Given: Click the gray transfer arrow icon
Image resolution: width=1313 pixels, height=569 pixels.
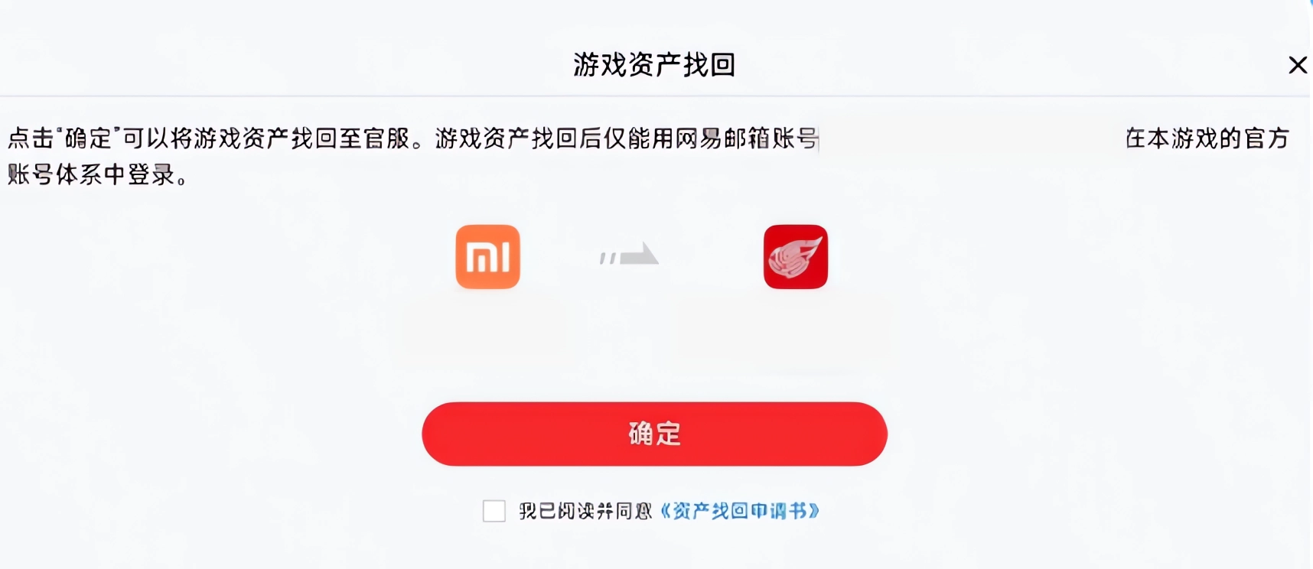Looking at the screenshot, I should [629, 254].
